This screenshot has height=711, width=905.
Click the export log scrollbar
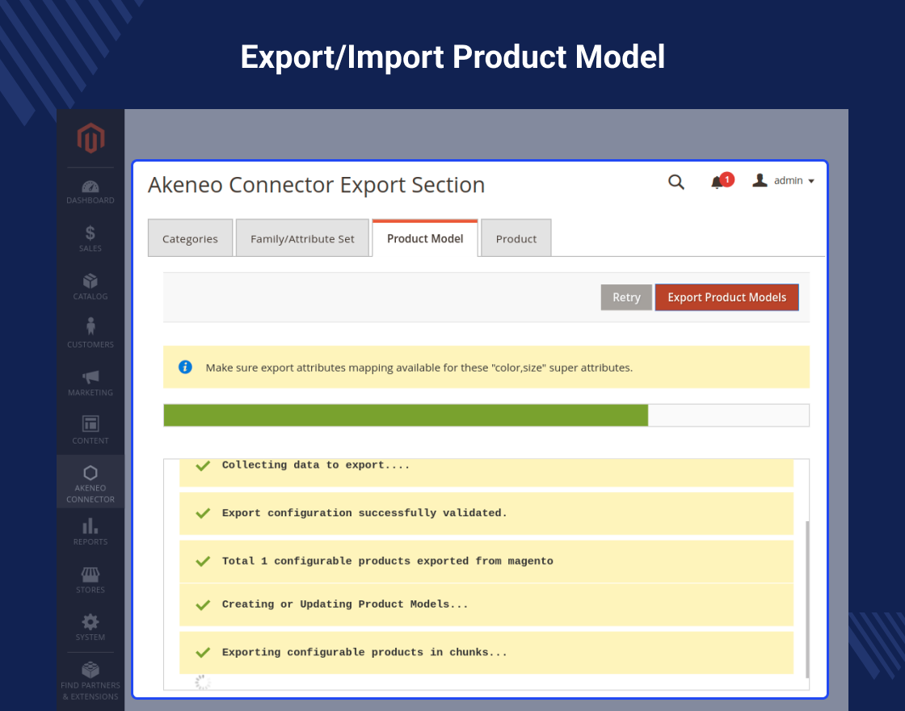[x=807, y=599]
